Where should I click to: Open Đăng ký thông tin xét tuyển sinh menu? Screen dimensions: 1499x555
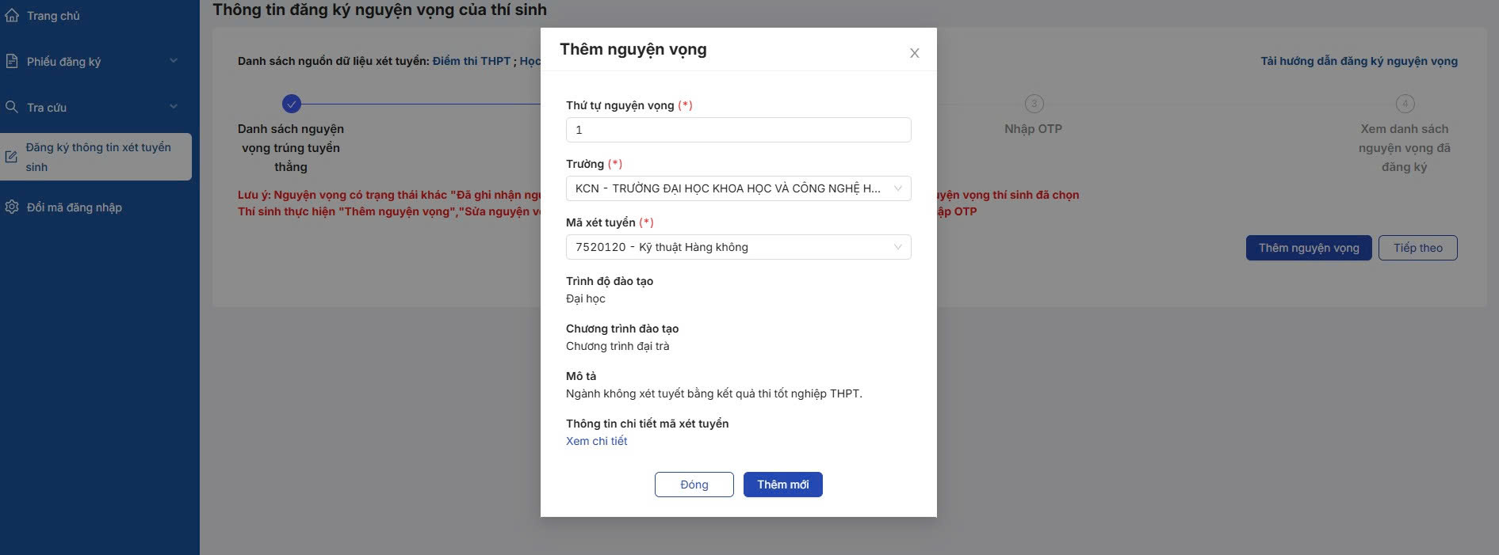(96, 157)
